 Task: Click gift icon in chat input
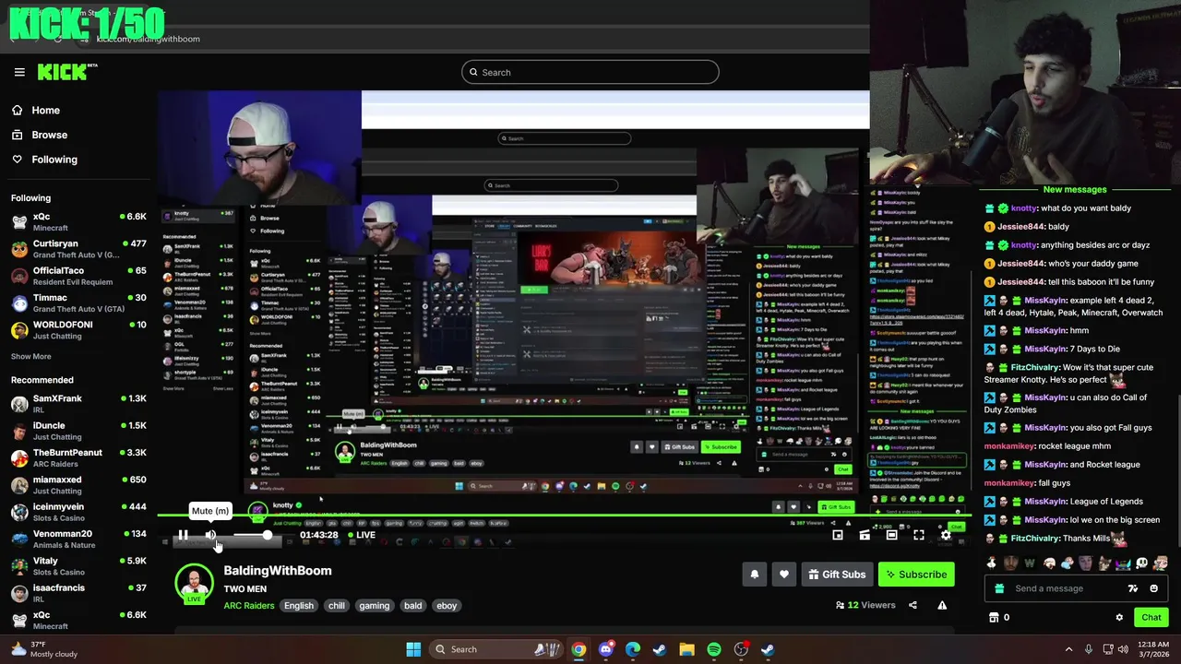point(999,588)
